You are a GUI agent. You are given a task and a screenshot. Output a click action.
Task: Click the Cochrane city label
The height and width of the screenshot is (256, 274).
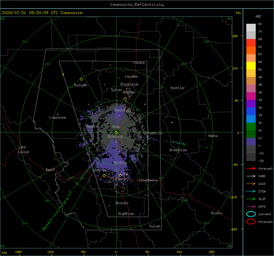pyautogui.click(x=100, y=170)
